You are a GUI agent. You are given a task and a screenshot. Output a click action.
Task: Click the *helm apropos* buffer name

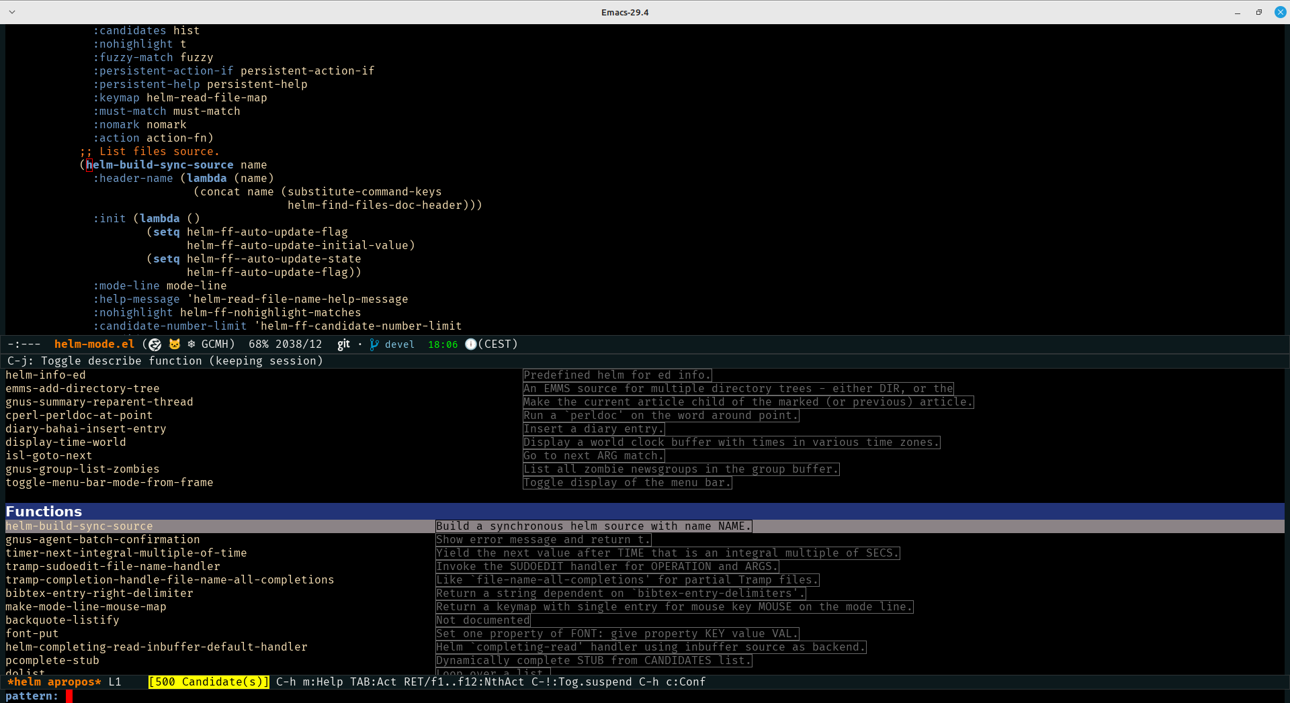(x=54, y=682)
